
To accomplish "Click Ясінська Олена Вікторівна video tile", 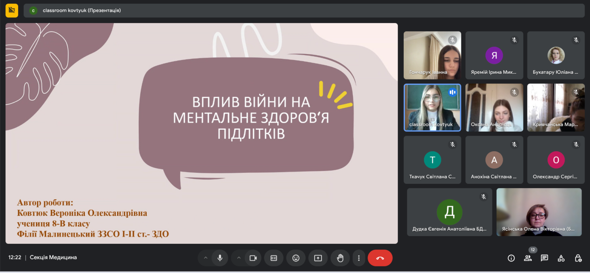I will tap(539, 212).
